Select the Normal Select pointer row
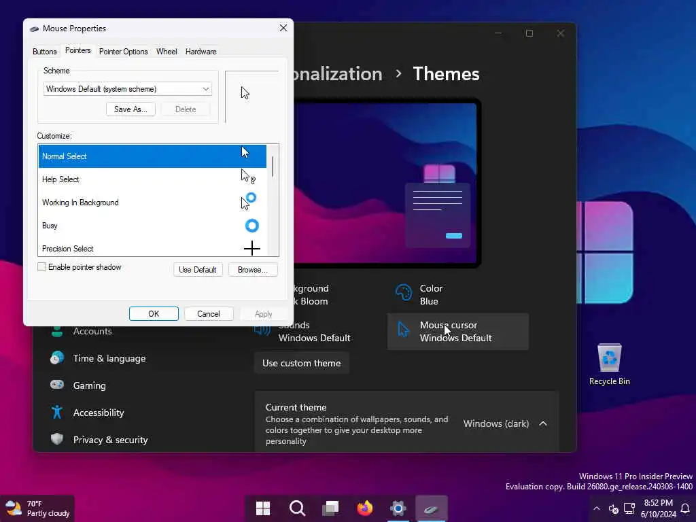The image size is (696, 522). (152, 156)
